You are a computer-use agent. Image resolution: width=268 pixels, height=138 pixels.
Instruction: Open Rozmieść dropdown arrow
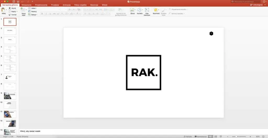[x=159, y=10]
